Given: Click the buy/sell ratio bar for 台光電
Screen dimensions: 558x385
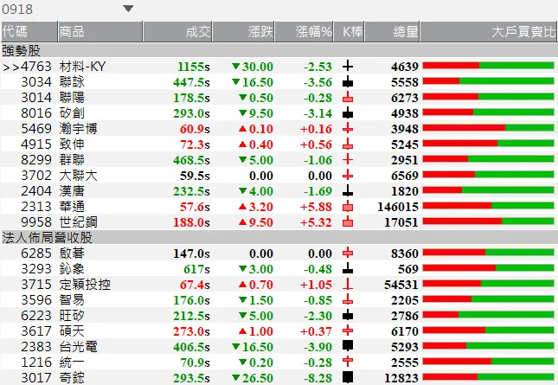Looking at the screenshot, I should point(488,346).
